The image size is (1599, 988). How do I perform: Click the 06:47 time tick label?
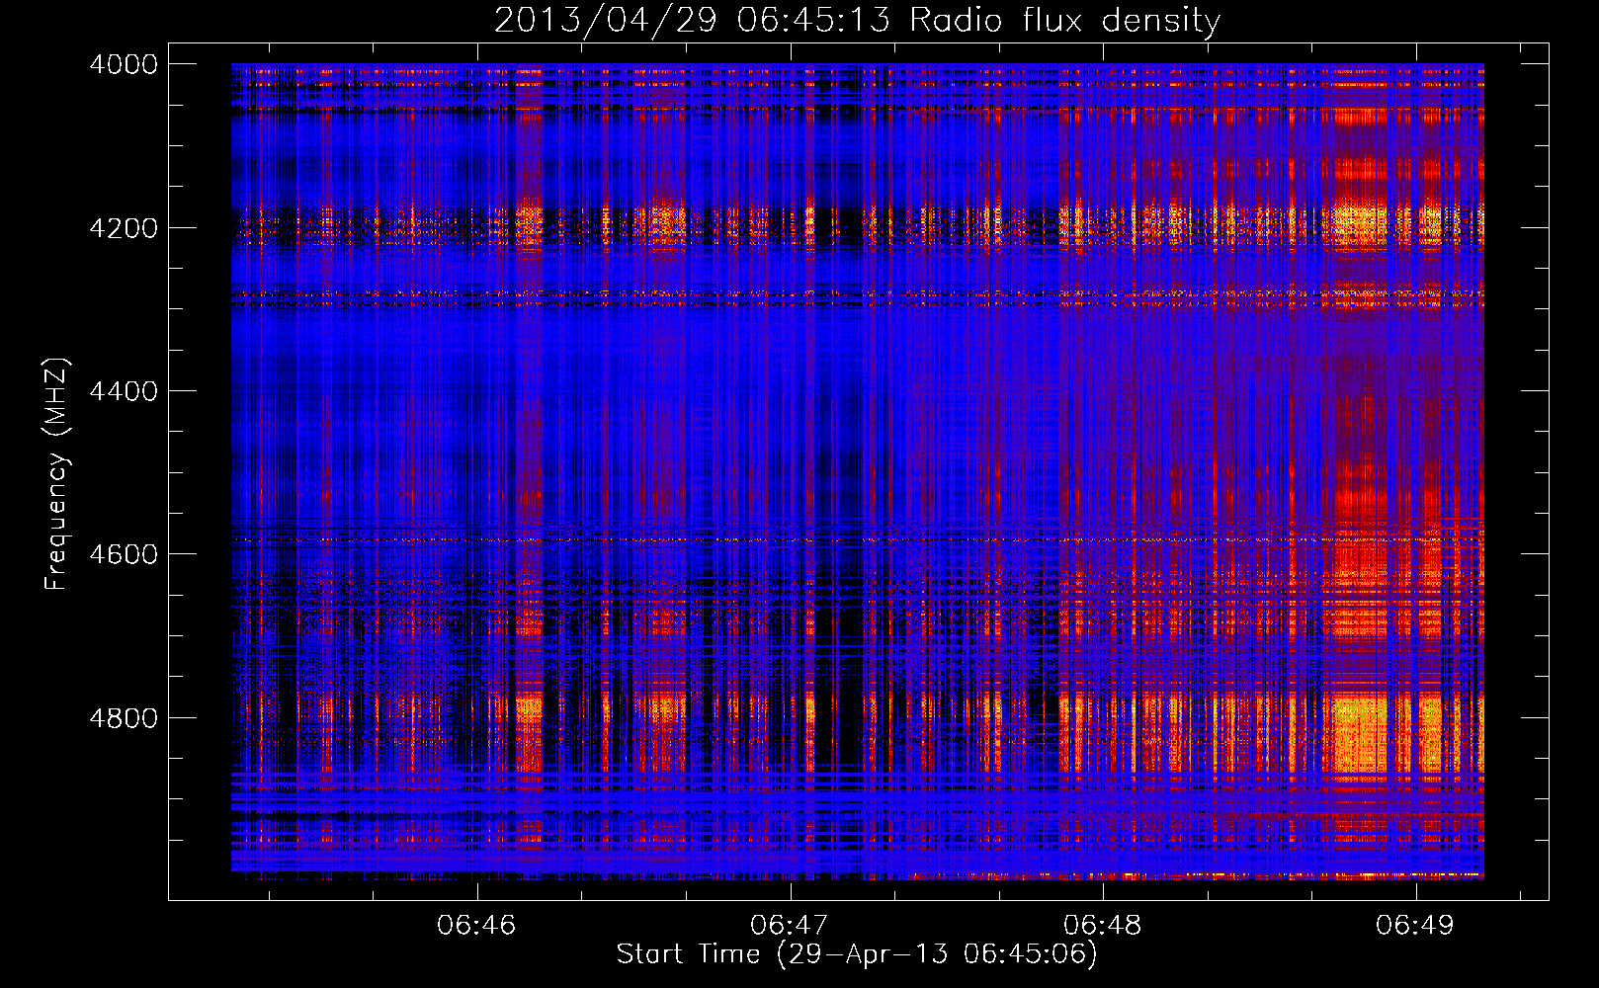[790, 925]
